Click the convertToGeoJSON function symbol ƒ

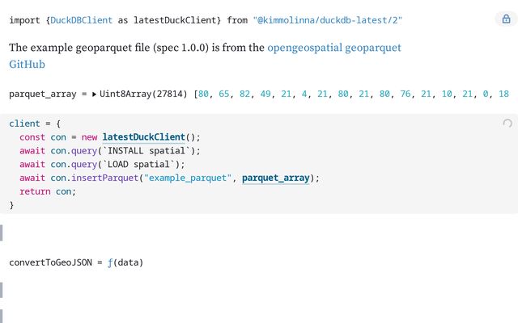click(110, 262)
